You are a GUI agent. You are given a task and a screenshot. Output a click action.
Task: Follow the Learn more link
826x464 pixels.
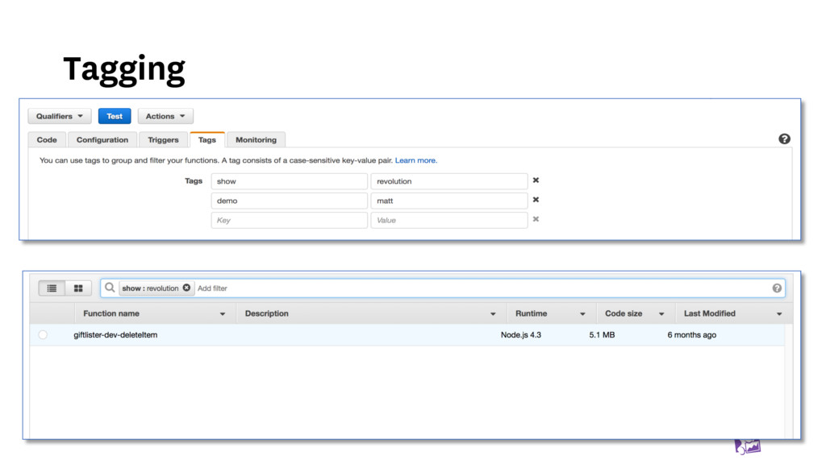click(415, 160)
